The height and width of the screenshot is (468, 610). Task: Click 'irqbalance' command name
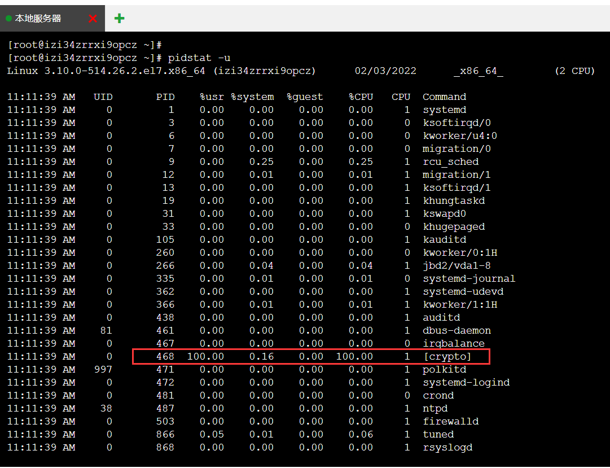coord(454,343)
